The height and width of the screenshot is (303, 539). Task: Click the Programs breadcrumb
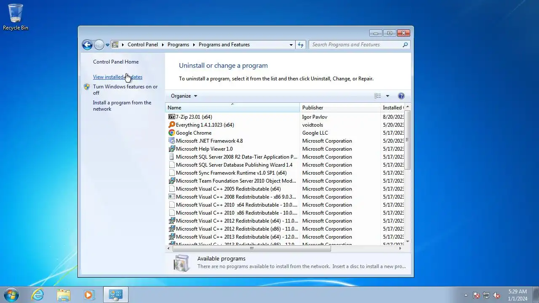178,45
